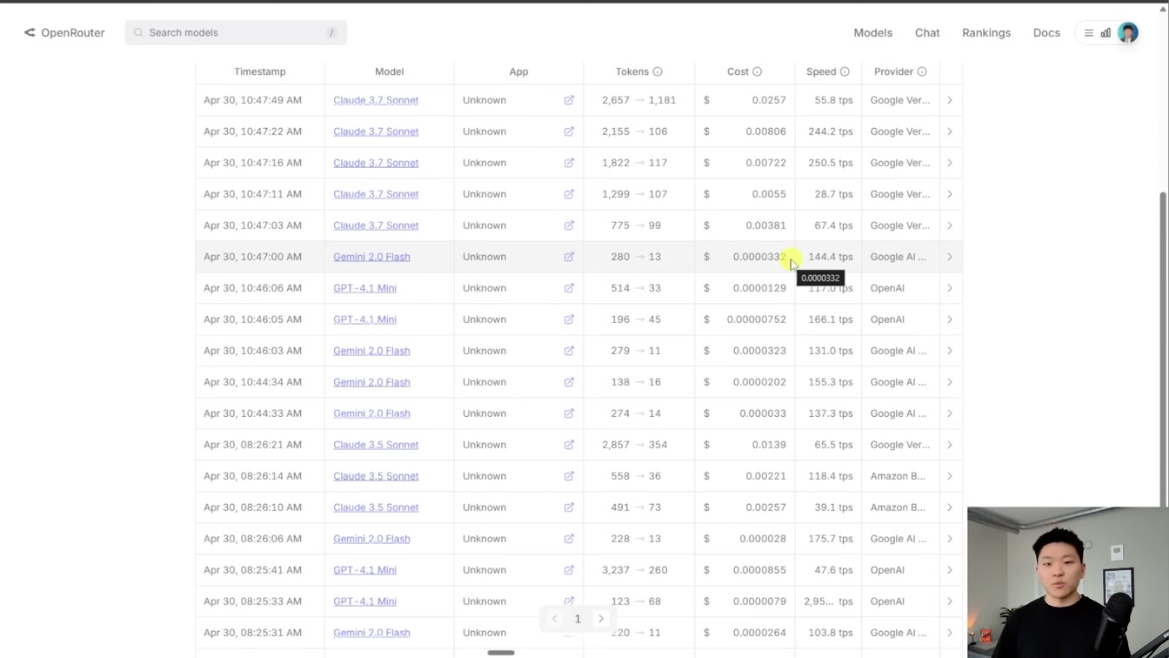Click the horizontal scrollbar thumb at bottom

pos(501,653)
